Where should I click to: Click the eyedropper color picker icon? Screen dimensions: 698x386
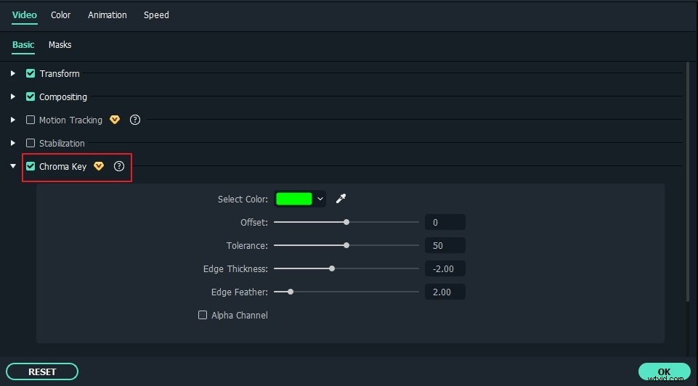point(341,199)
